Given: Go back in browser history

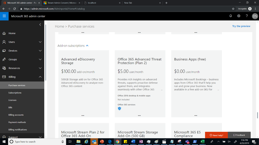Looking at the screenshot, I should pyautogui.click(x=4, y=9).
